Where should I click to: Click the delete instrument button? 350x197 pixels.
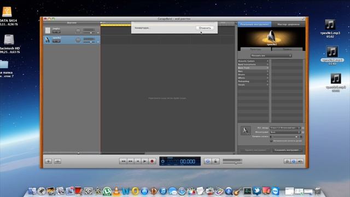click(x=255, y=150)
